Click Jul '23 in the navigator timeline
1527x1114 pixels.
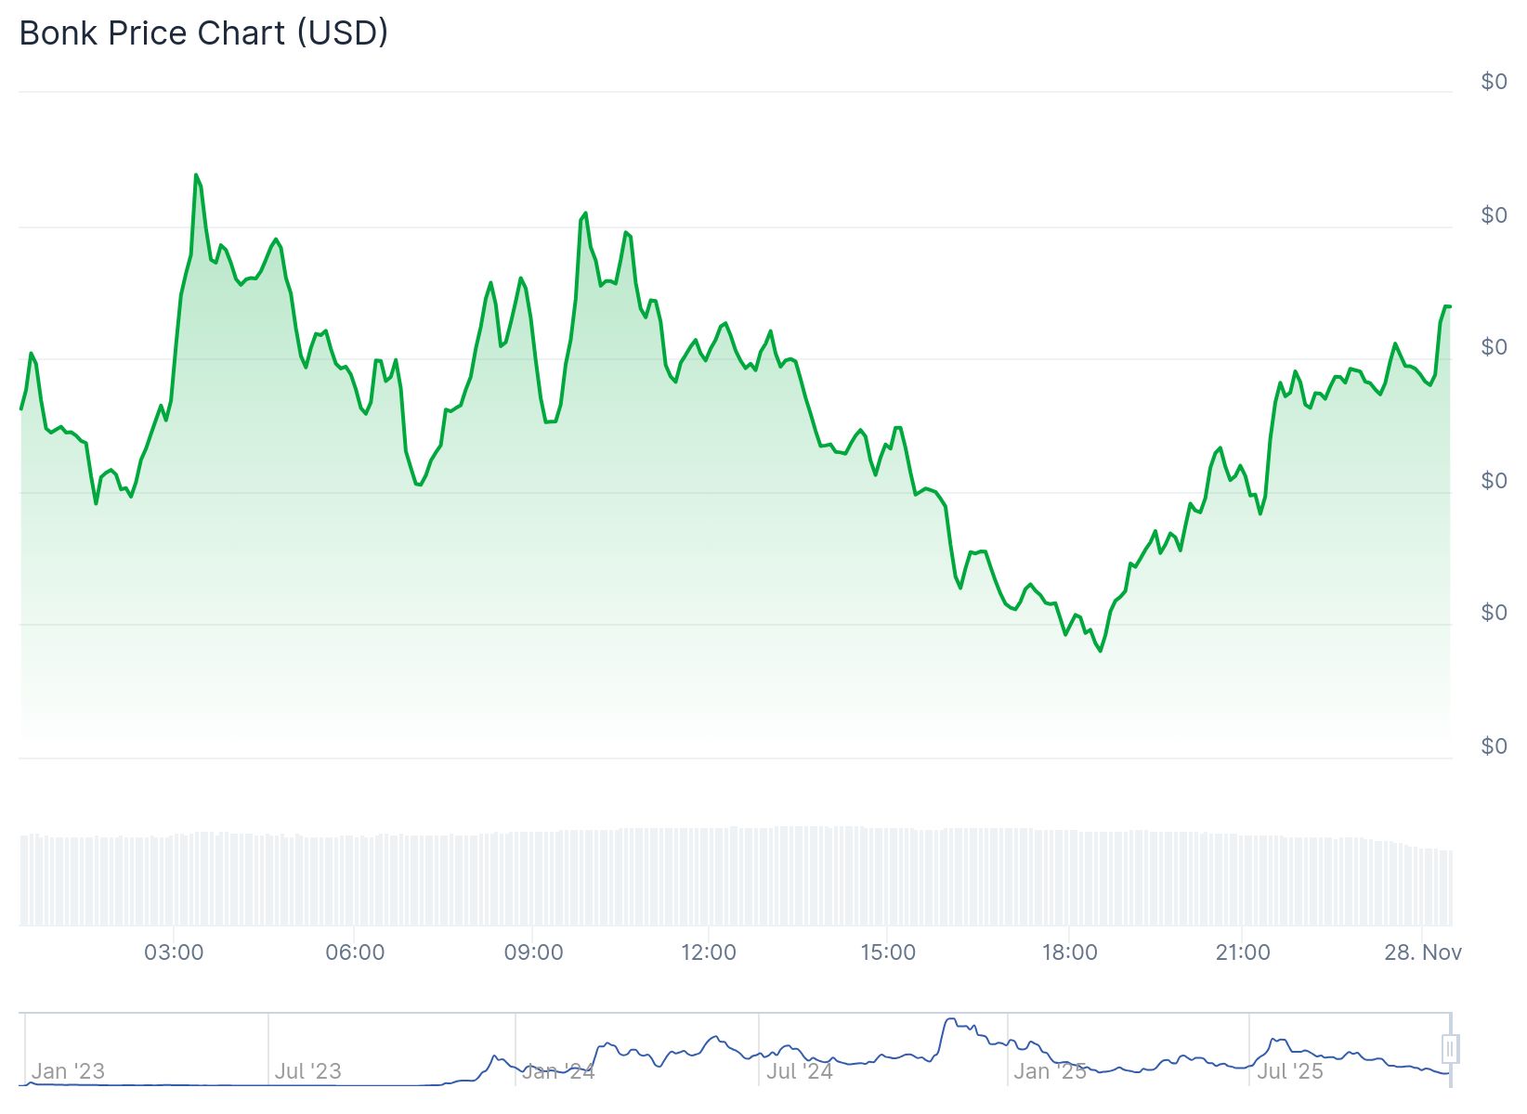308,1071
